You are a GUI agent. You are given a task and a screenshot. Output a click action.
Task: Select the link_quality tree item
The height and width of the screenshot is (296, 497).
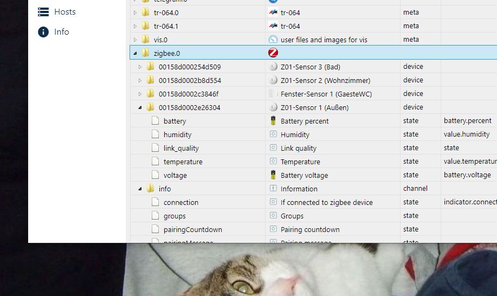(181, 149)
